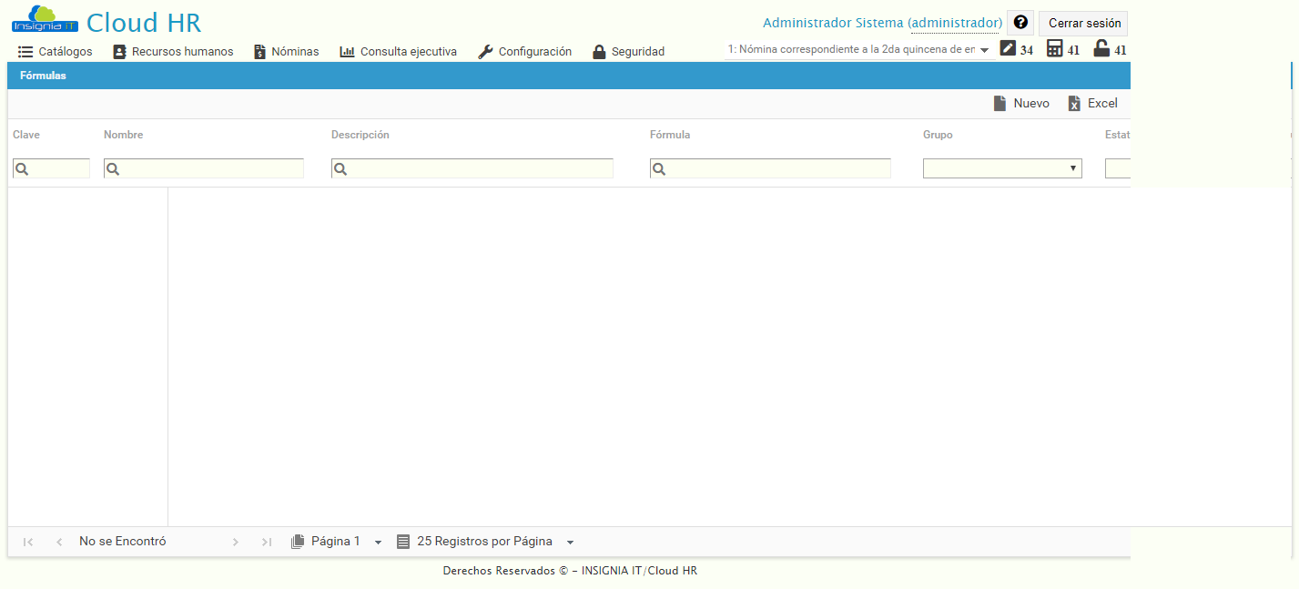The height and width of the screenshot is (589, 1299).
Task: Click the pencil edit status icon showing 34
Action: point(1006,48)
